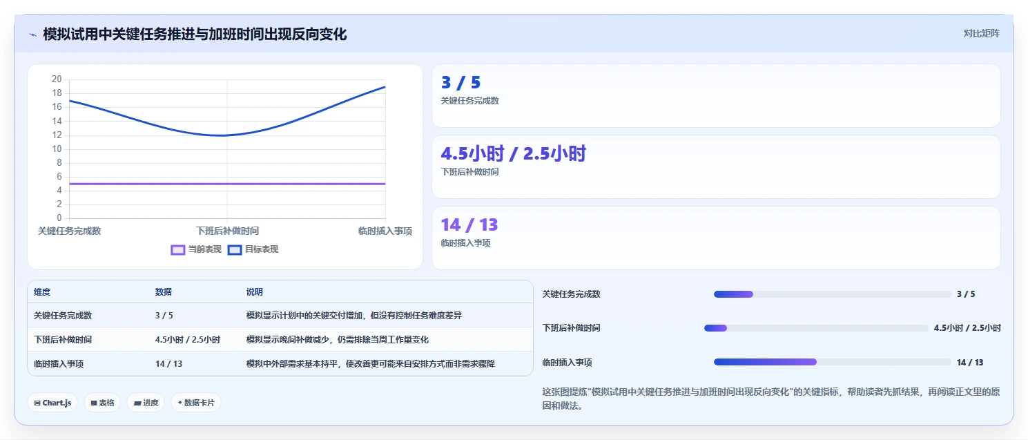The height and width of the screenshot is (440, 1028).
Task: Select the 表格 tag
Action: click(x=103, y=403)
